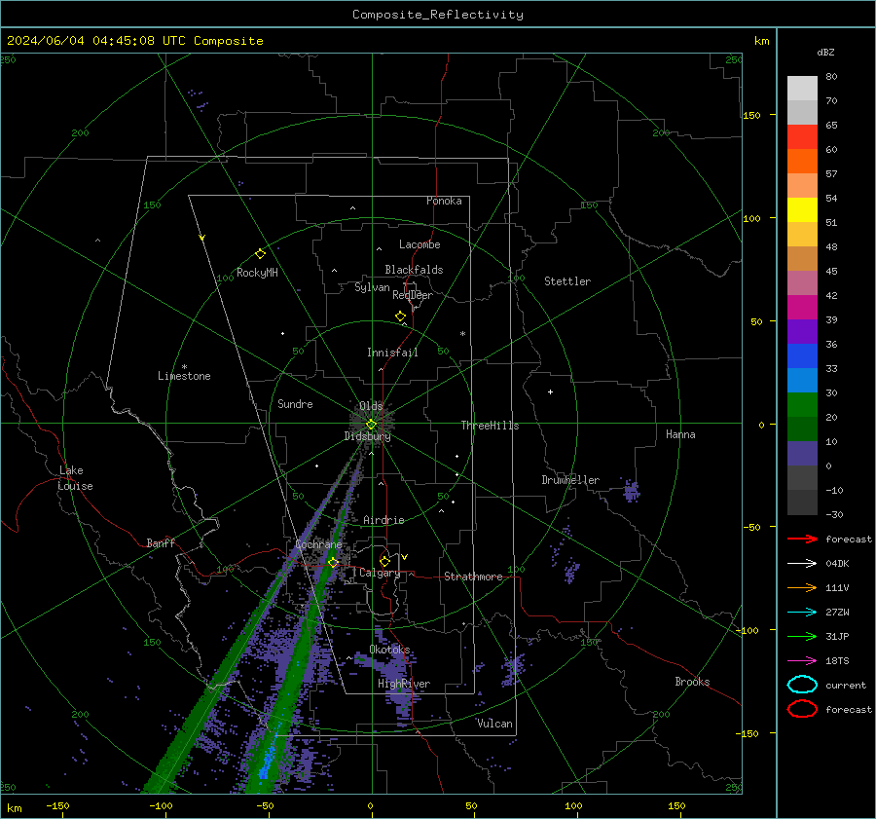Click the Blackfalds label
This screenshot has height=819, width=876.
point(414,270)
